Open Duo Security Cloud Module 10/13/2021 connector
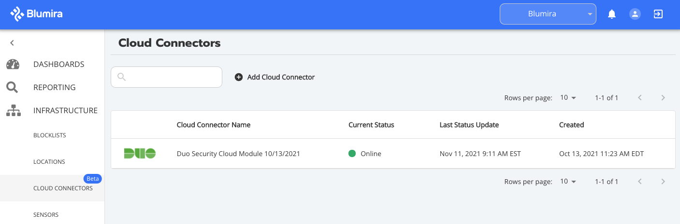Viewport: 680px width, 224px height. [x=238, y=154]
